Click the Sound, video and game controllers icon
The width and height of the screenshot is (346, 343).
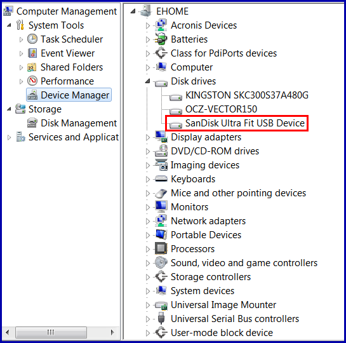tap(161, 262)
